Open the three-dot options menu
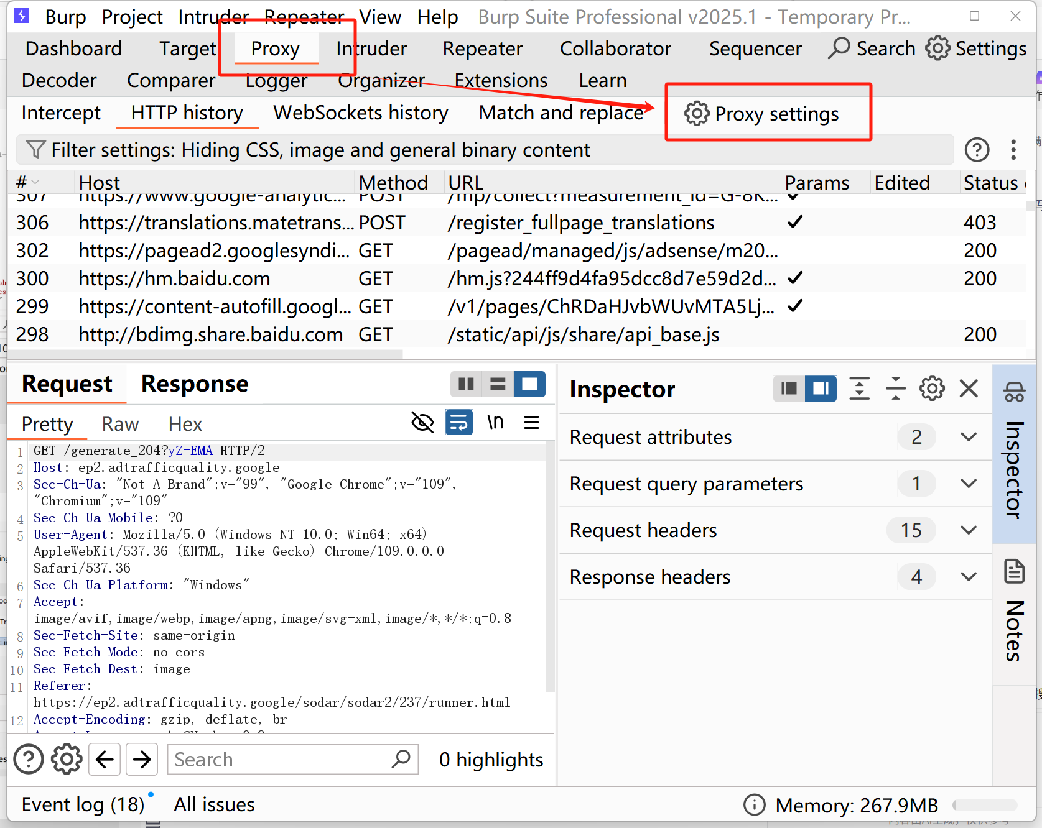1042x828 pixels. tap(1013, 150)
